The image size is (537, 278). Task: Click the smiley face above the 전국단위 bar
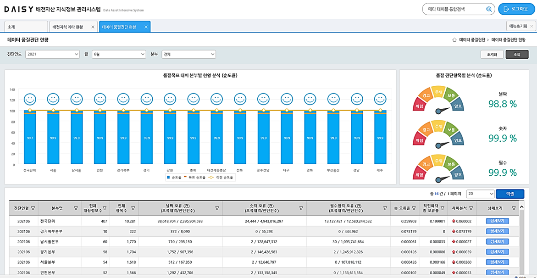pos(30,99)
